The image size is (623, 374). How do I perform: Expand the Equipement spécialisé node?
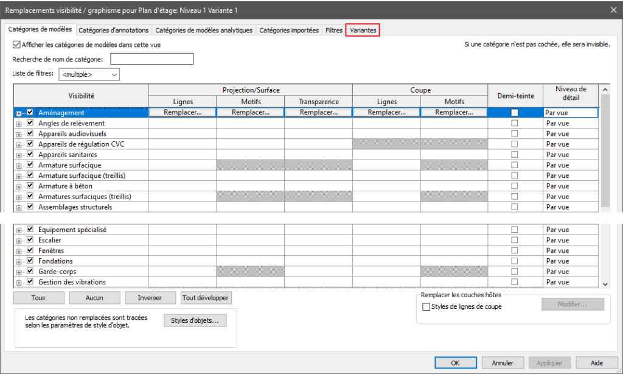[x=19, y=230]
